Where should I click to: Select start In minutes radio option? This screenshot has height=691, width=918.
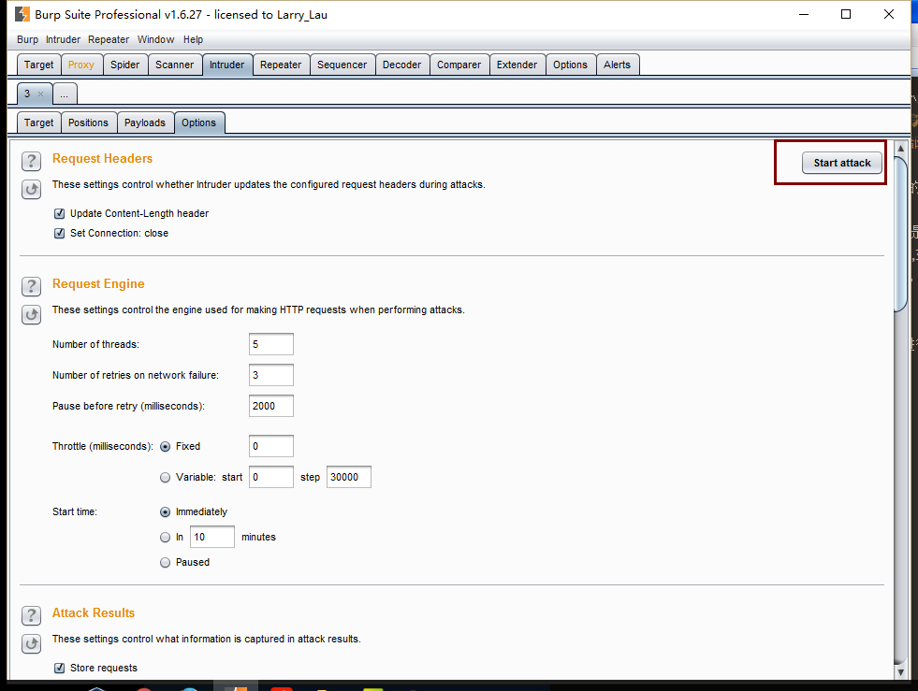[165, 537]
